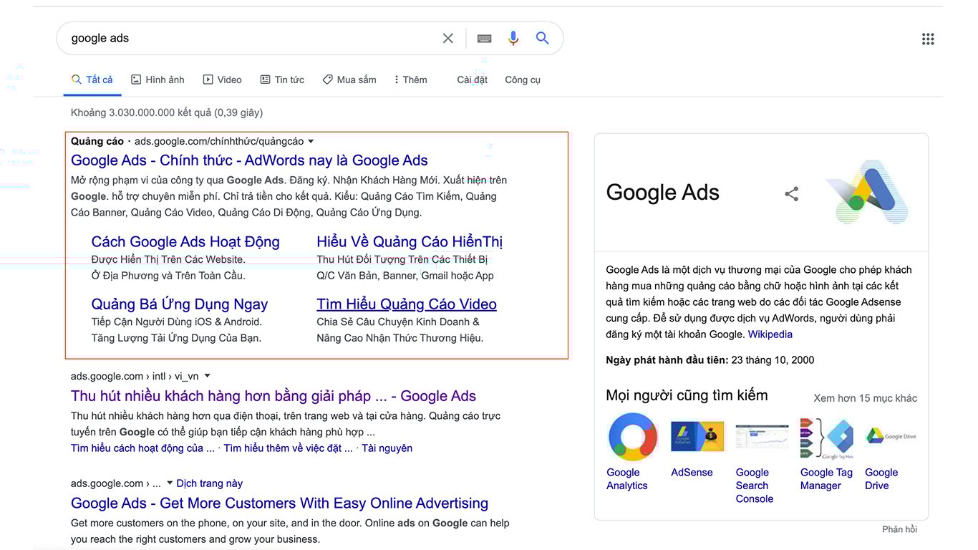Screen dimensions: 978x550
Task: Clear the search query with the X icon
Action: click(447, 38)
